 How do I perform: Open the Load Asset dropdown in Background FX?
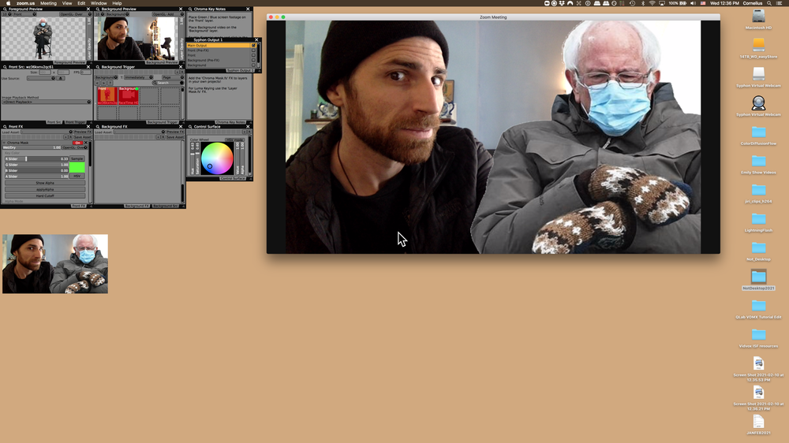pos(140,132)
